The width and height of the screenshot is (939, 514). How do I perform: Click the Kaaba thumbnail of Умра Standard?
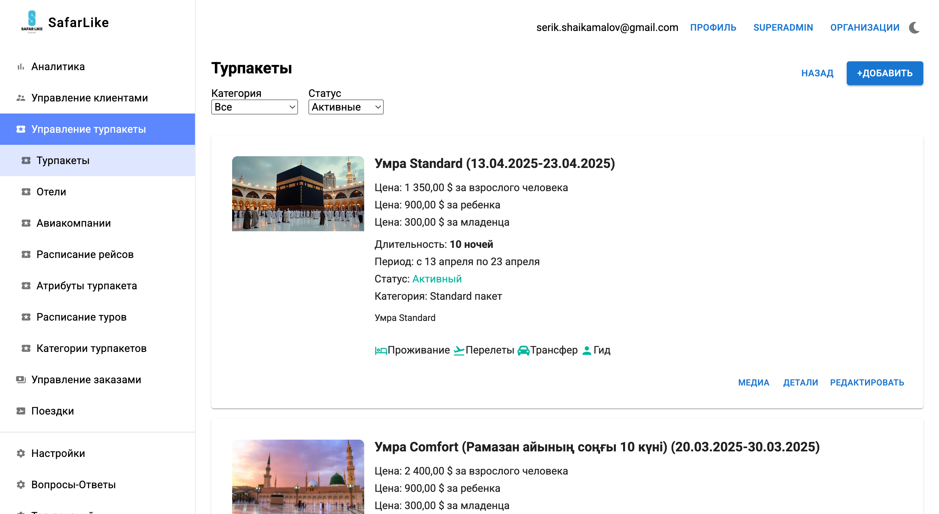coord(298,194)
